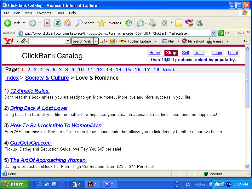Open 'Bring Back A Lost Love!' listing
The image size is (252, 189).
pos(39,108)
